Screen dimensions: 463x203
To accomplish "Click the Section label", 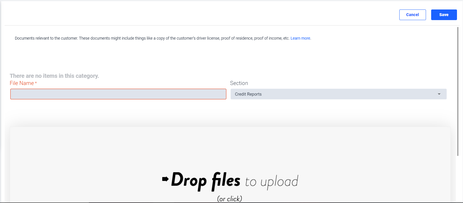I will tap(239, 83).
